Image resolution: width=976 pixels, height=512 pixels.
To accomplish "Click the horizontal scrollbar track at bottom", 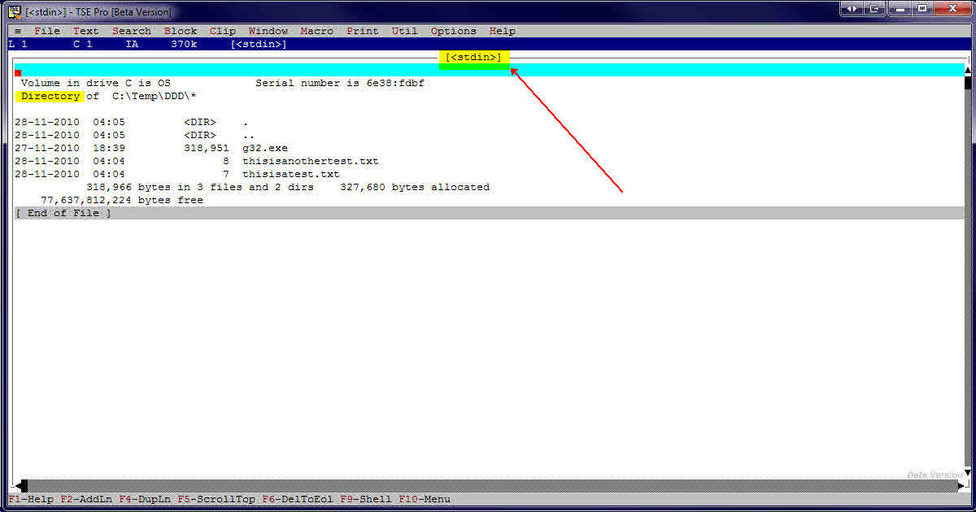I will tap(488, 486).
